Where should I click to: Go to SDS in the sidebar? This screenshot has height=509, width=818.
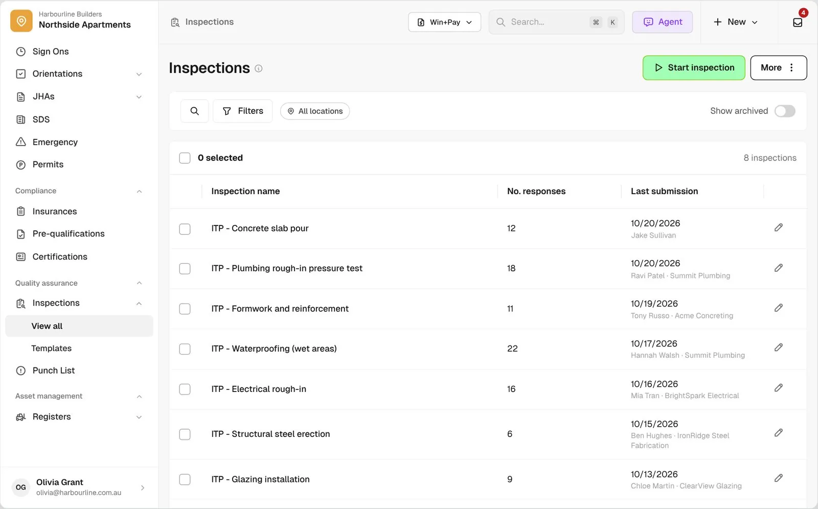point(41,120)
